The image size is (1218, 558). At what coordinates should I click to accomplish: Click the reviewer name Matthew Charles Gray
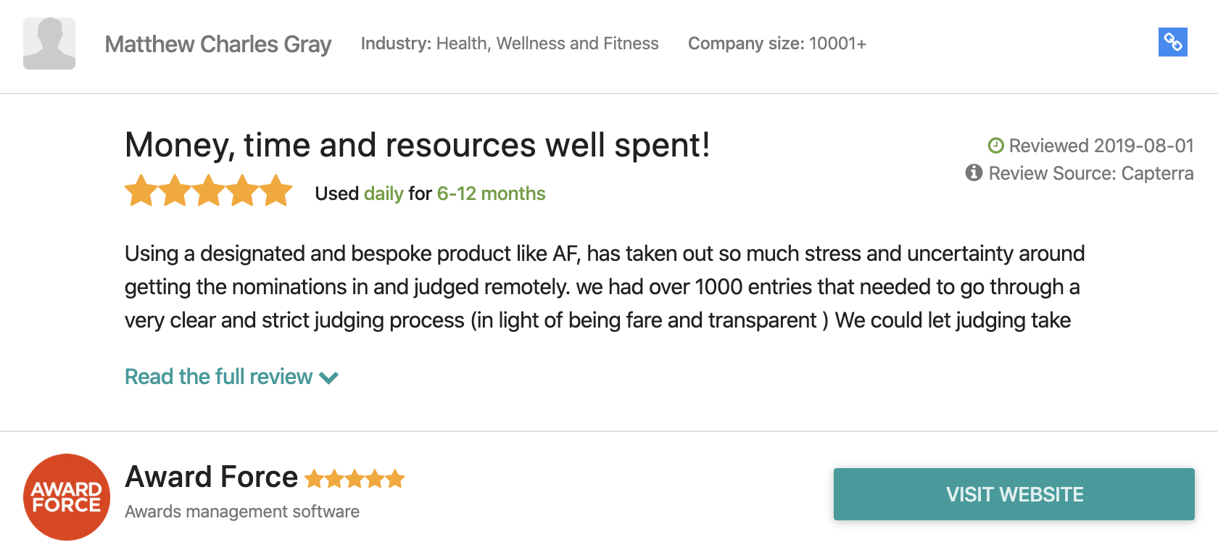[x=217, y=44]
